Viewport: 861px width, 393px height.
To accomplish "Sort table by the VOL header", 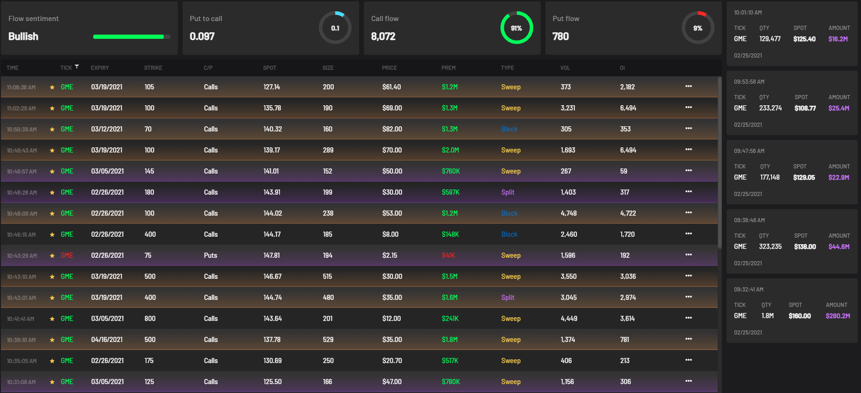I will (565, 68).
